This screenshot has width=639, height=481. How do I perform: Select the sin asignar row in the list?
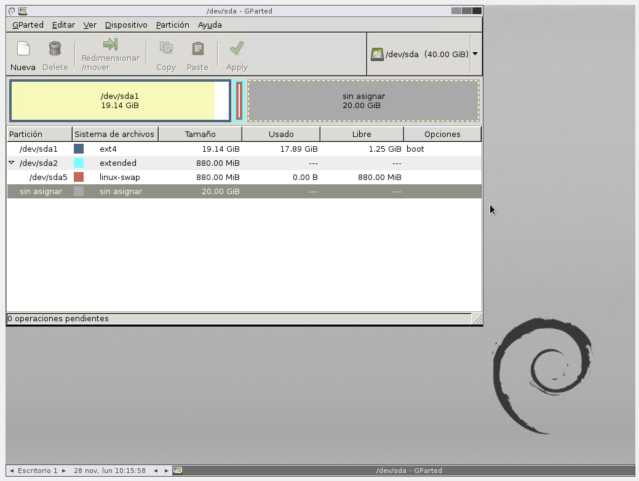[244, 191]
